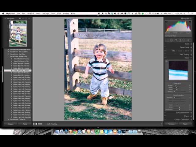
Task: Toggle the Effects panel on/off switch
Action: 165,116
